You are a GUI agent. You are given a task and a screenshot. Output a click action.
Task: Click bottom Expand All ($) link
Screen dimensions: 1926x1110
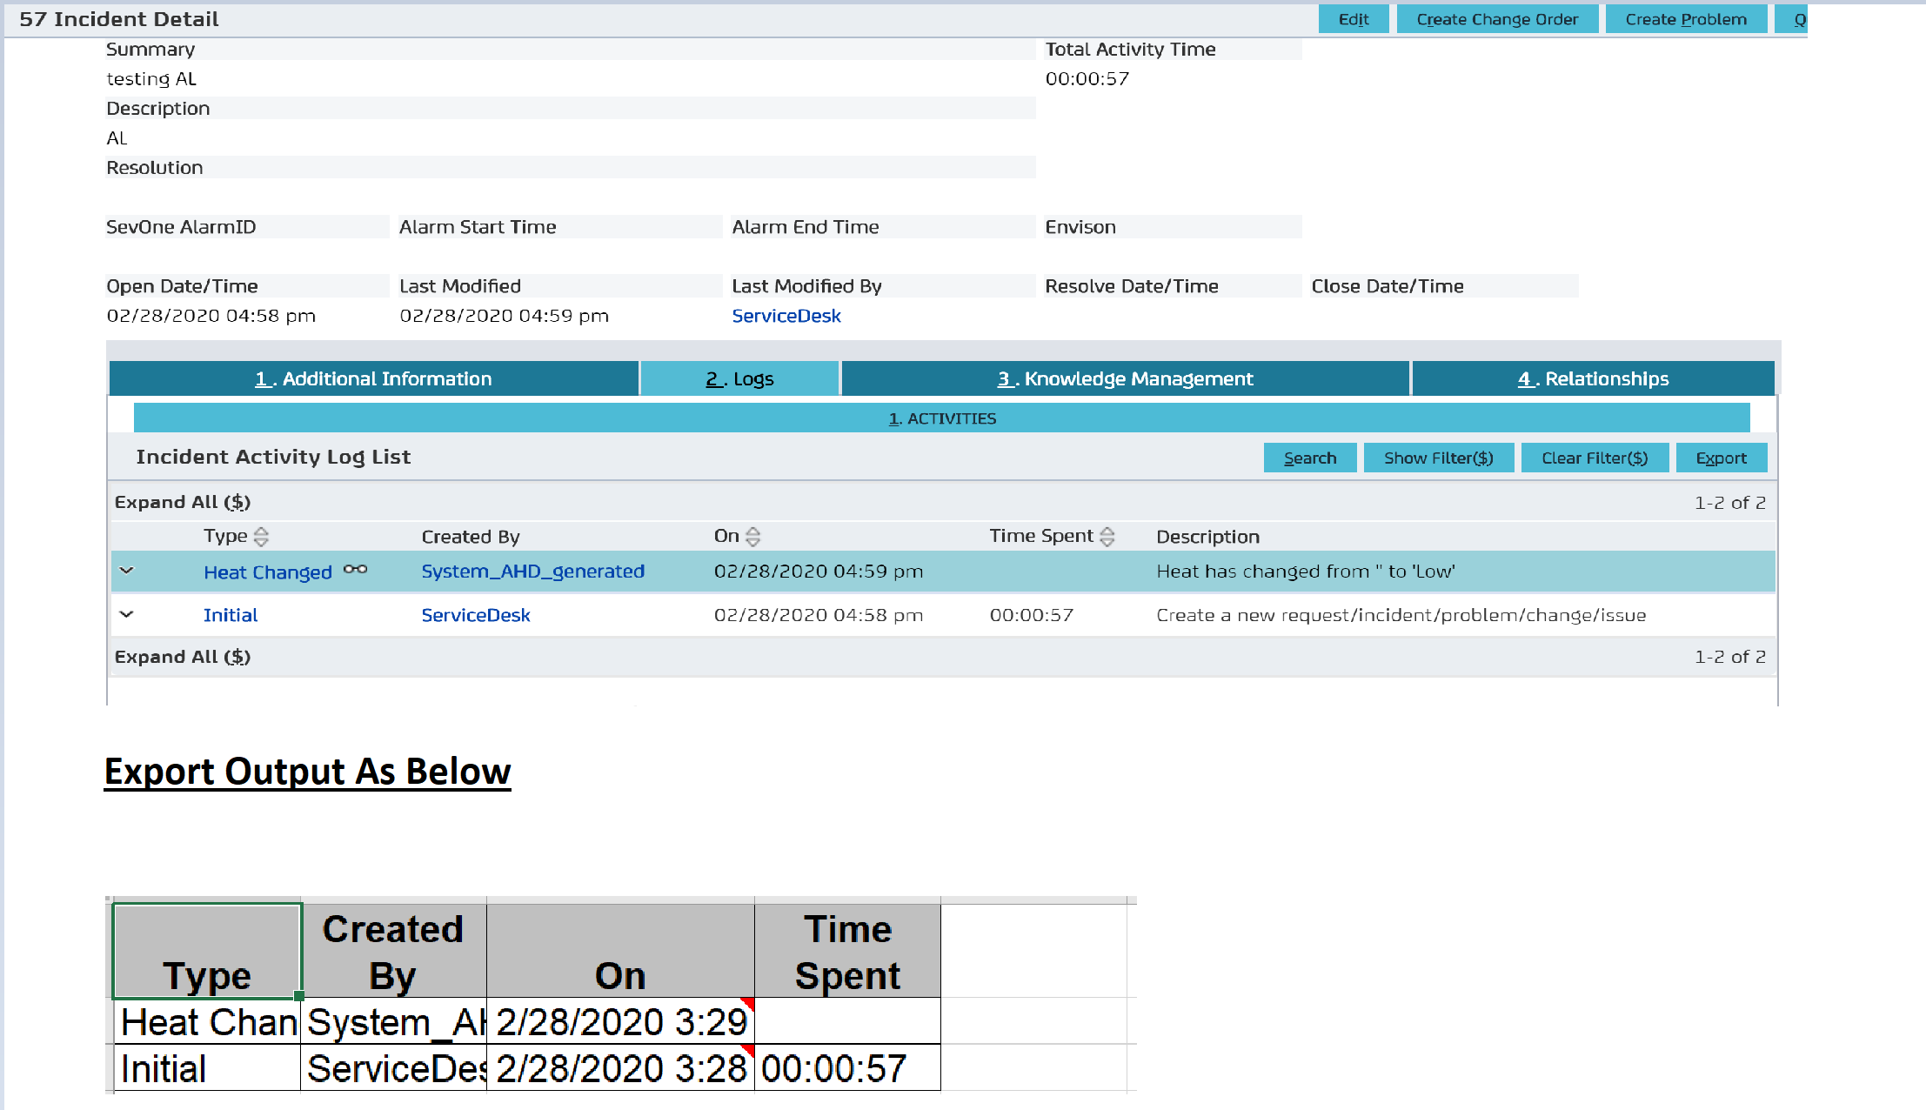point(183,657)
